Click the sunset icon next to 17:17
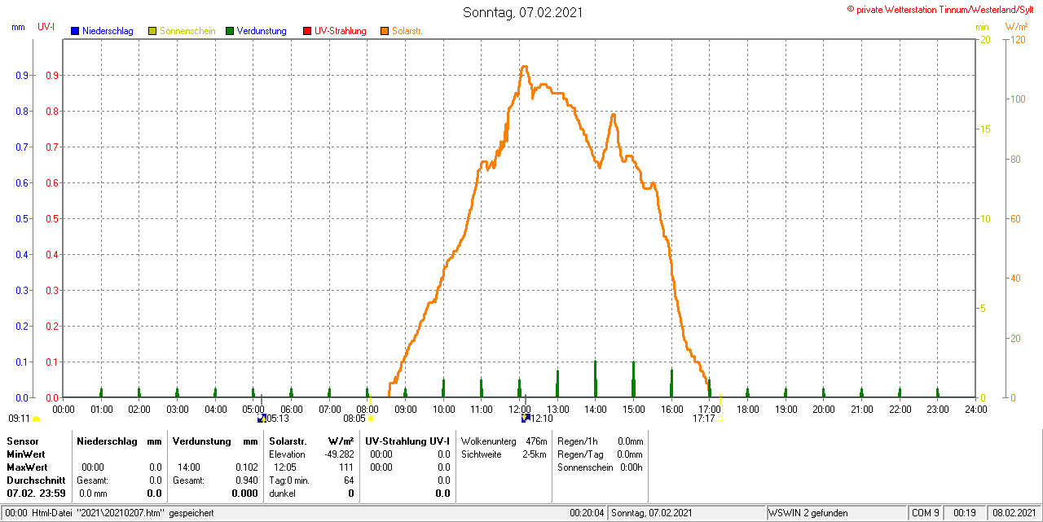This screenshot has height=522, width=1043. [720, 419]
